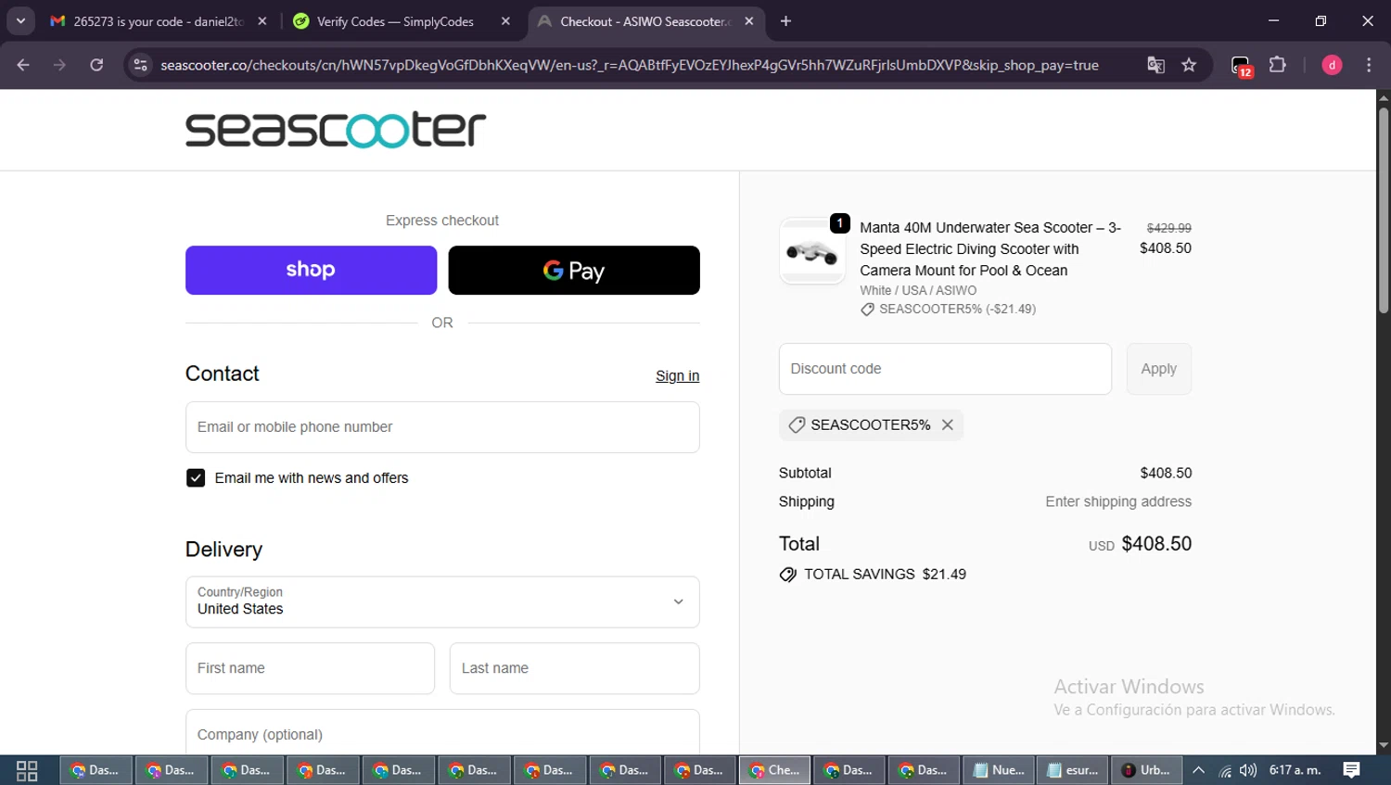Image resolution: width=1391 pixels, height=785 pixels.
Task: Select the 'Express checkout' heading text
Action: (442, 221)
